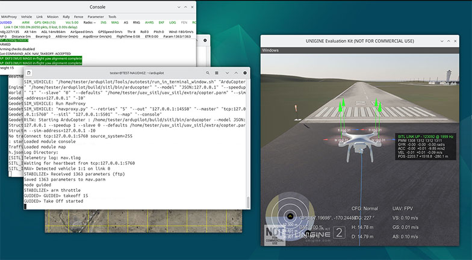Close the UNIGINE Evaluation Kit window
The height and width of the screenshot is (260, 472).
coord(455,41)
